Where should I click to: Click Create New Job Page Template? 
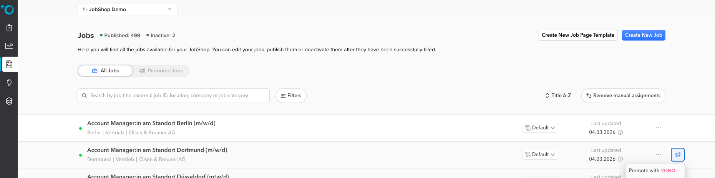[578, 35]
